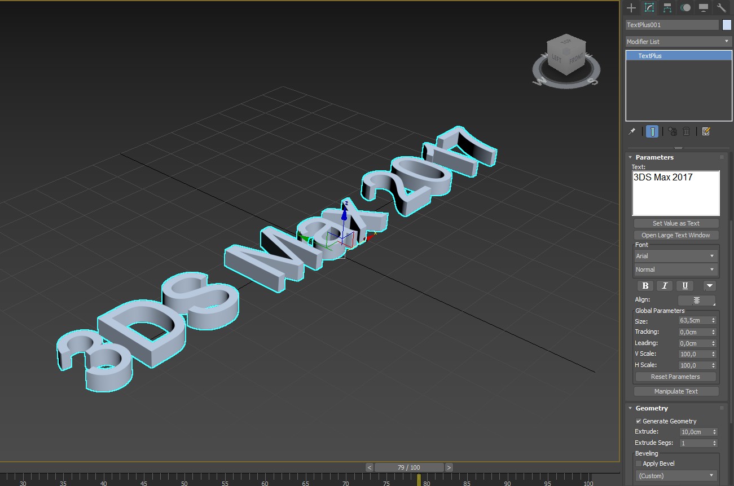Switch to the Modify panel tab

click(x=649, y=8)
